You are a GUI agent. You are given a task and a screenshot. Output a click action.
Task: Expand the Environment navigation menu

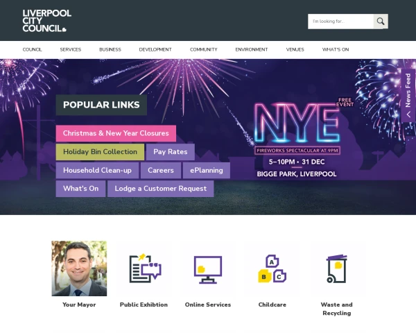click(x=251, y=50)
